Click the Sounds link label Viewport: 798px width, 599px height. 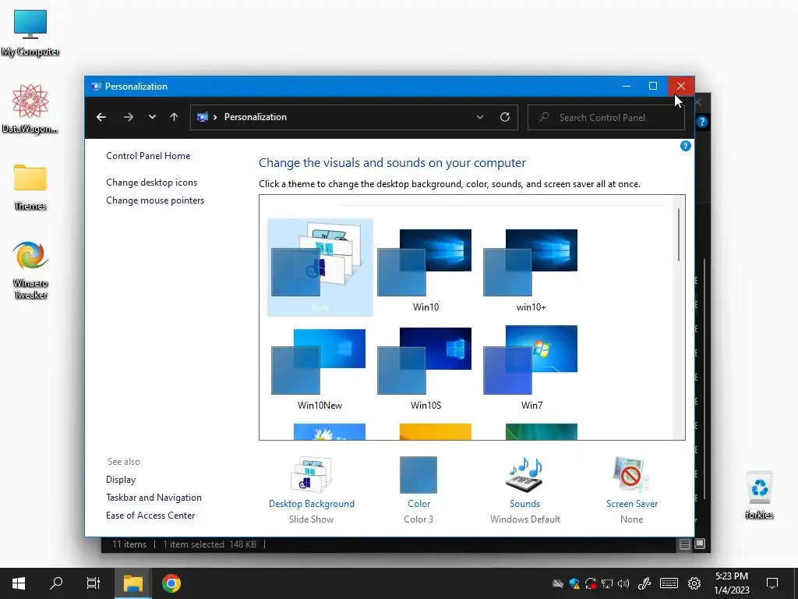click(524, 504)
